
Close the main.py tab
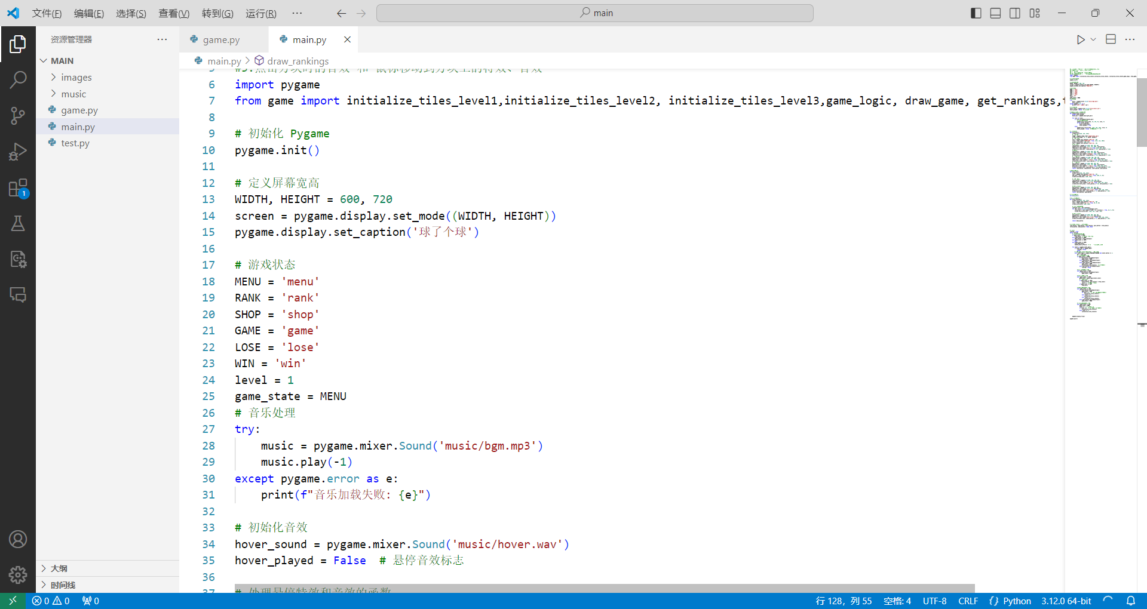(347, 39)
